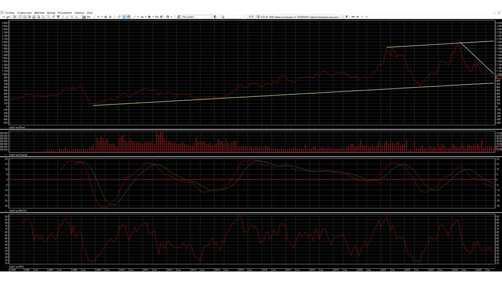502x282 pixels.
Task: Open the '<Не указан>' client code combo box
Action: tap(197, 17)
